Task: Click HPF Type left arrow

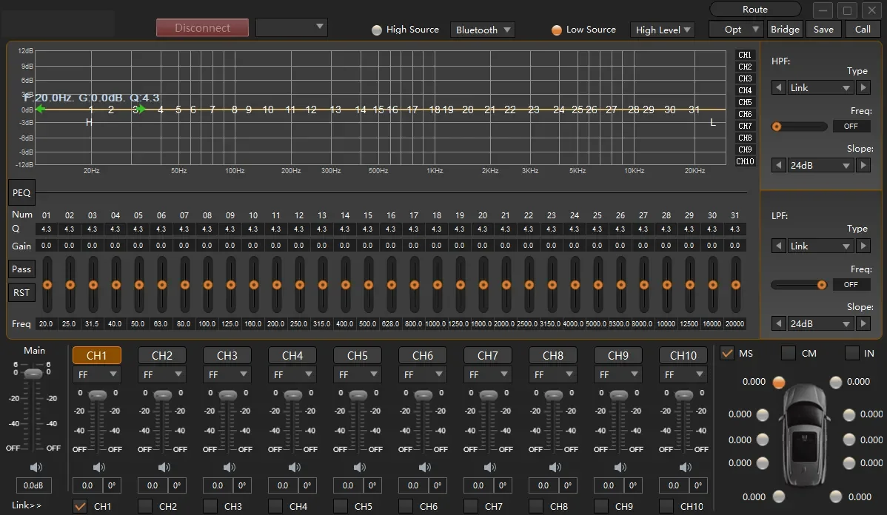Action: tap(777, 87)
